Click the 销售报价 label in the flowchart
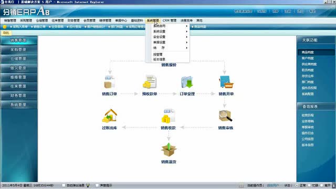 click(x=169, y=65)
